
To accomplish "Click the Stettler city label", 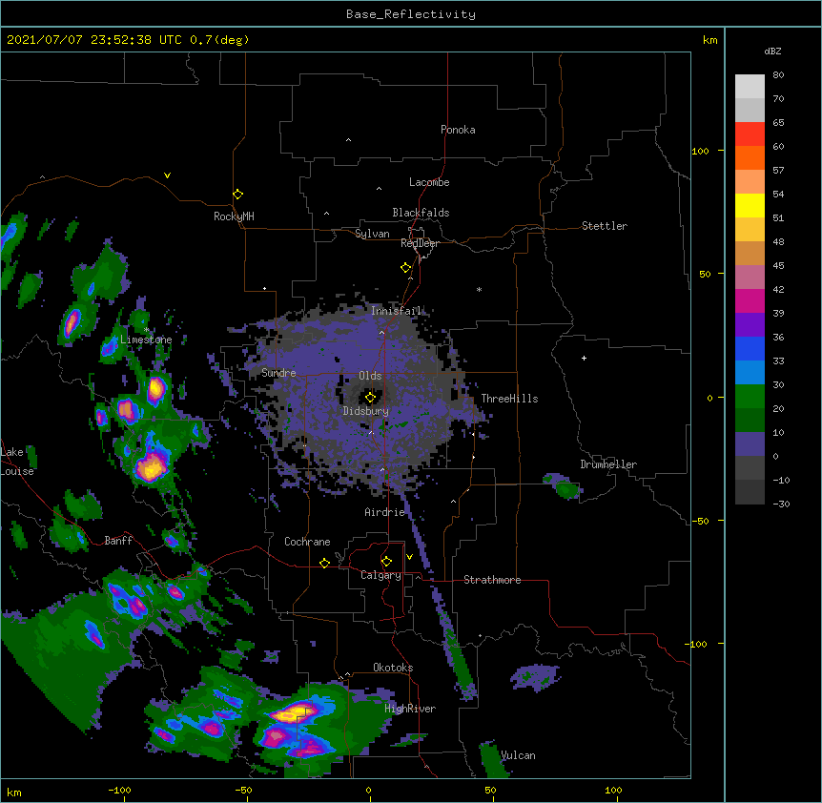I will (x=605, y=226).
